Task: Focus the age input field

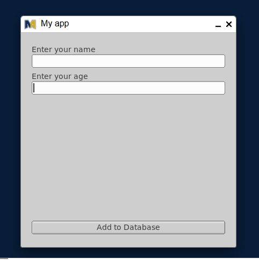Action: [x=128, y=88]
